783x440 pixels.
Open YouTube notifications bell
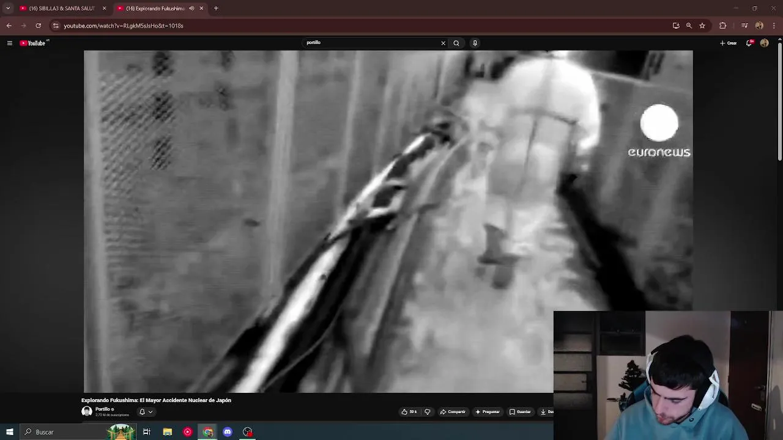749,43
